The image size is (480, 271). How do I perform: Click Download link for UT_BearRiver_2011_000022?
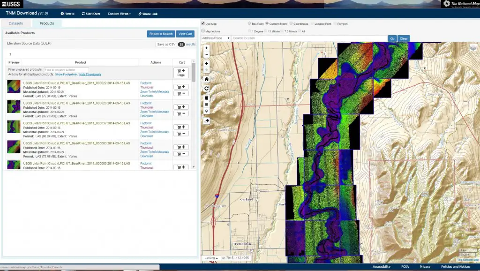click(x=146, y=96)
